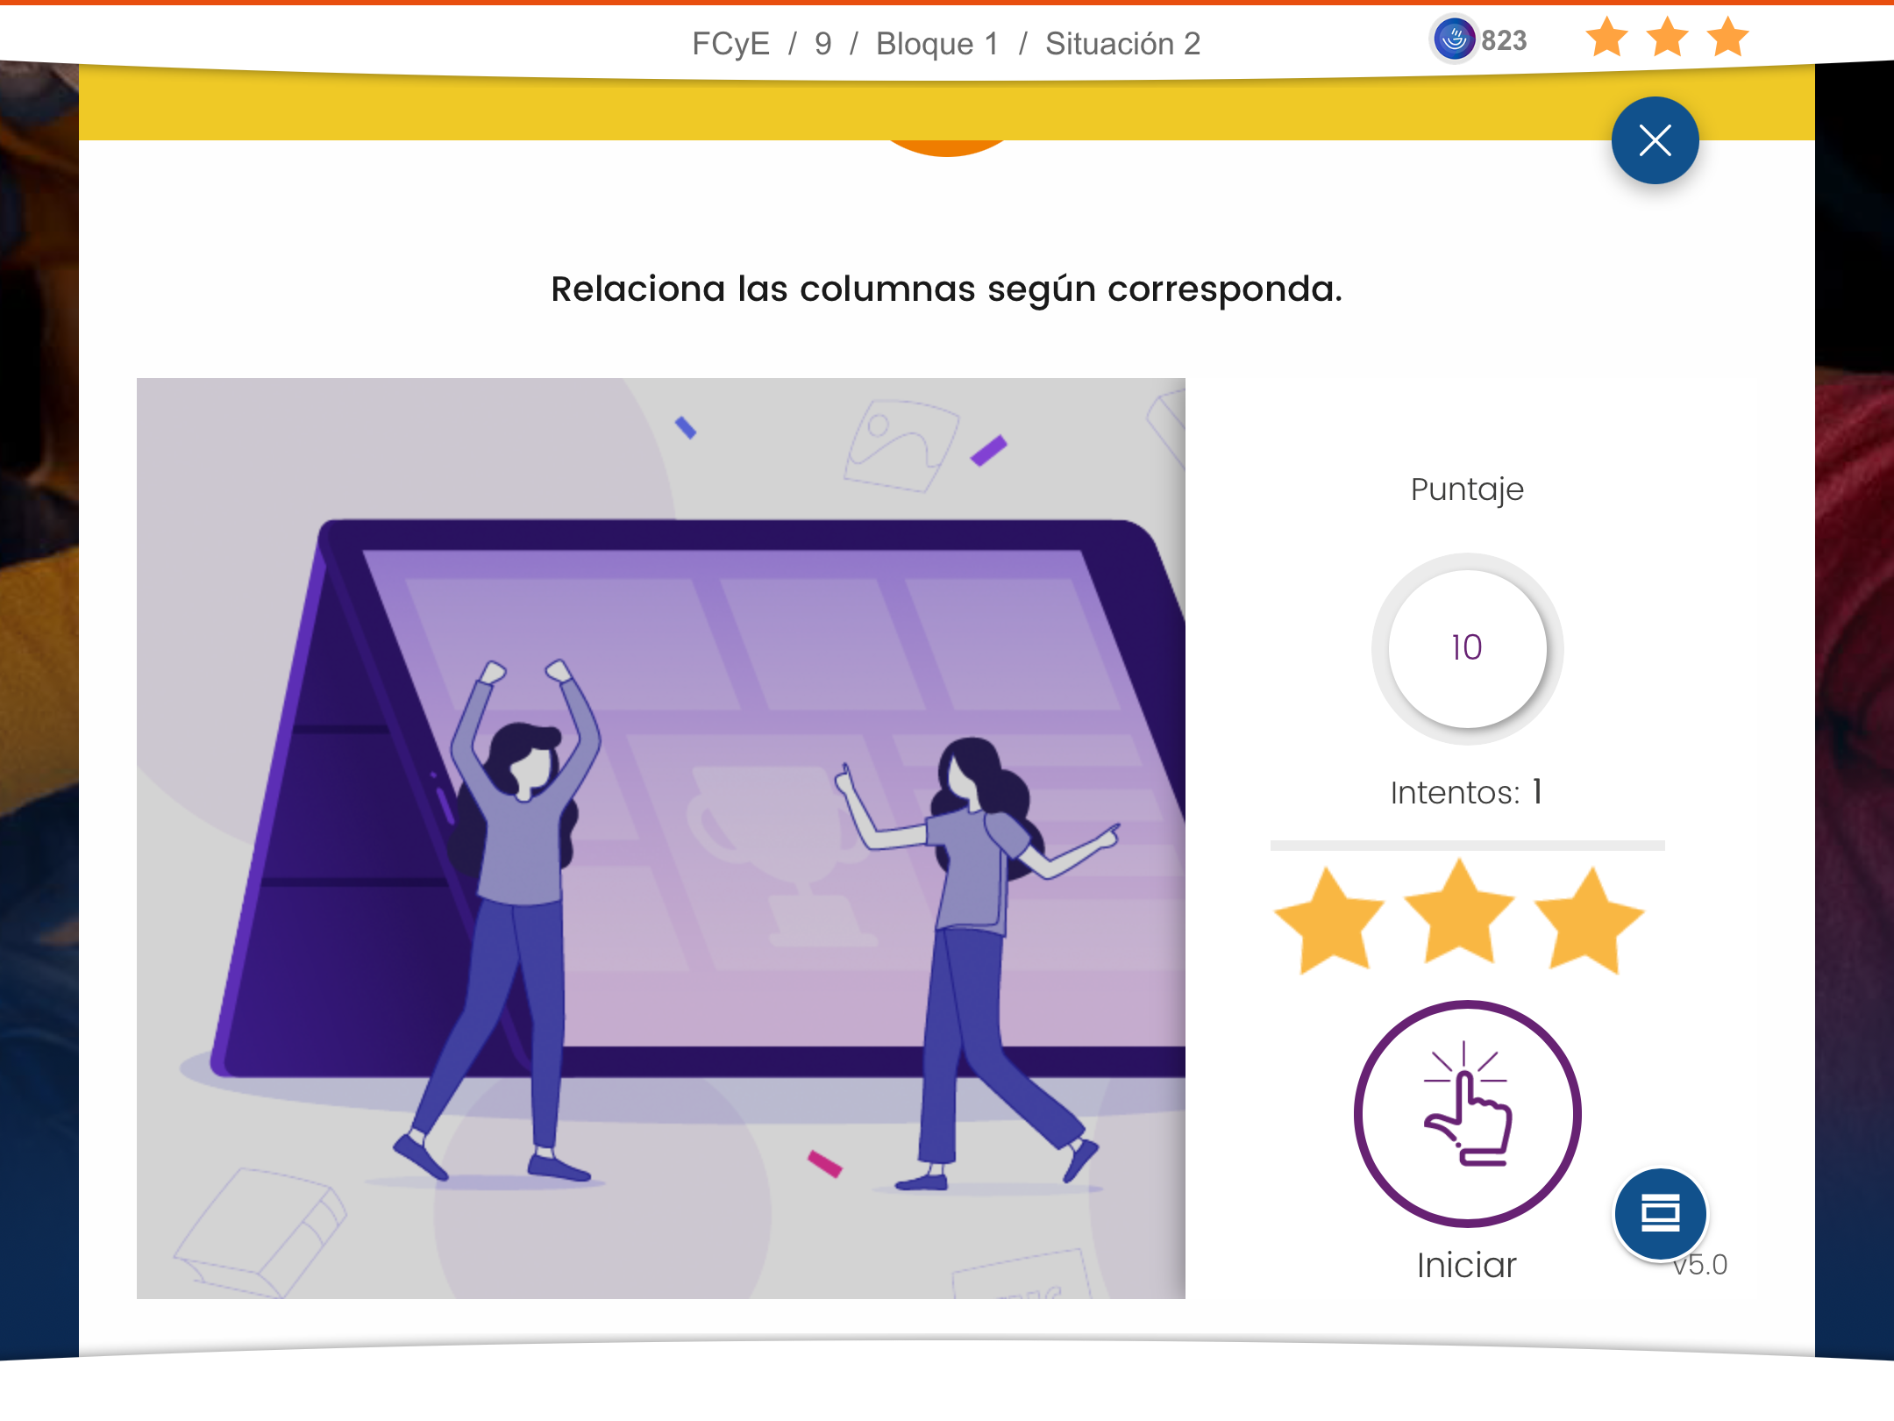Click the celebration illustration image
Viewport: 1894px width, 1421px height.
point(661,838)
